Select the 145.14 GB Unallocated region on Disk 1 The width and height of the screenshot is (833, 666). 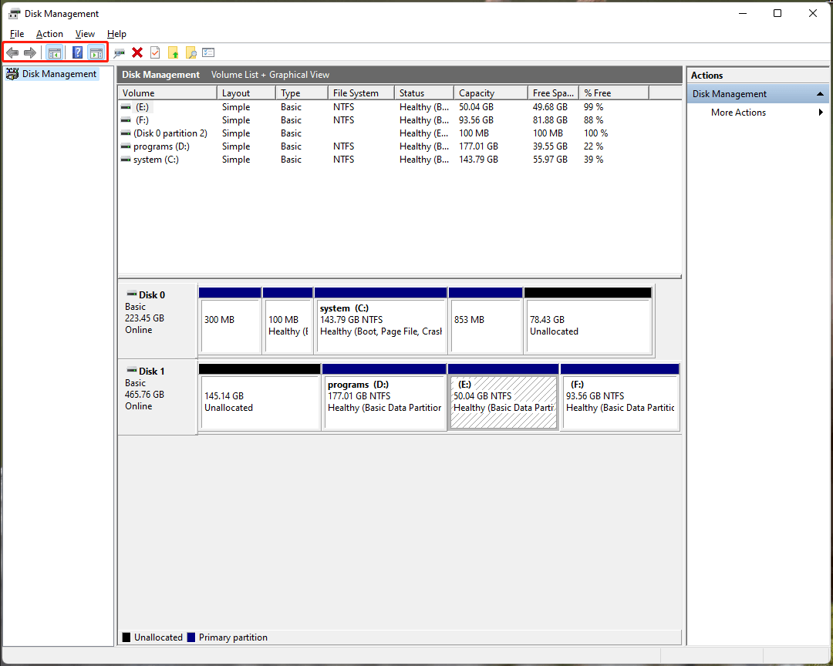259,399
